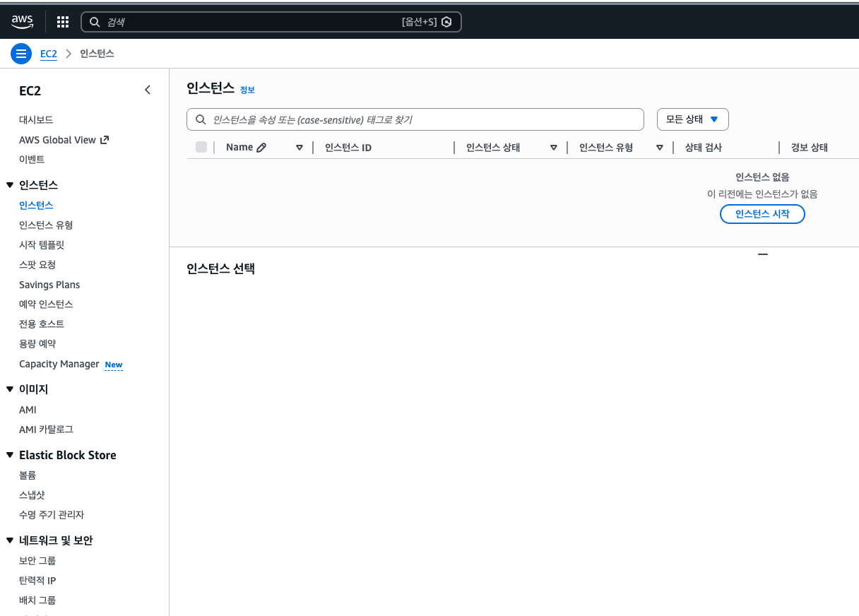Open the 모든 상태 dropdown
The width and height of the screenshot is (859, 616).
pyautogui.click(x=692, y=119)
